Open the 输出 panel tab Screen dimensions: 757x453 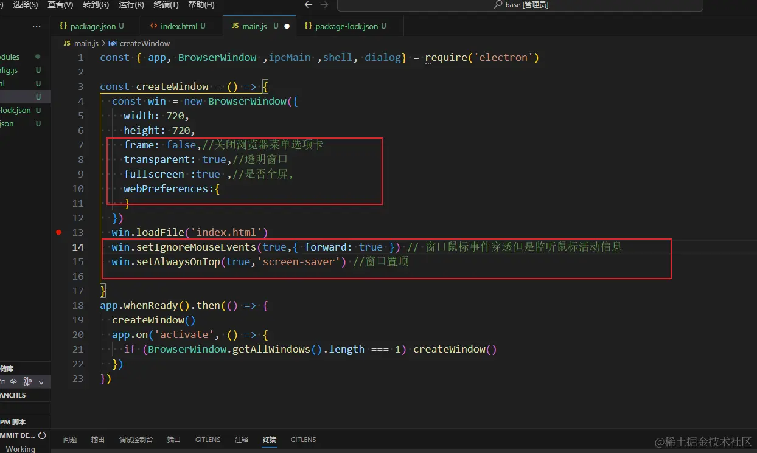pos(98,440)
